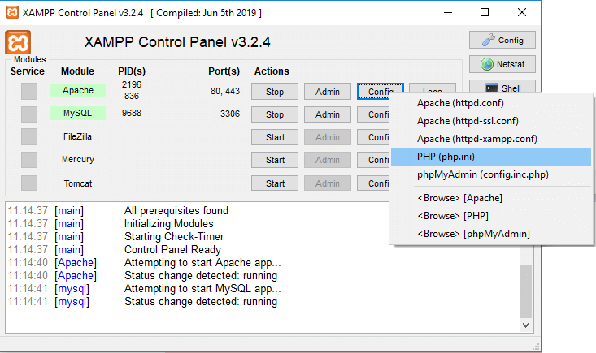
Task: Toggle the Tomcat service checkbox
Action: pyautogui.click(x=29, y=183)
